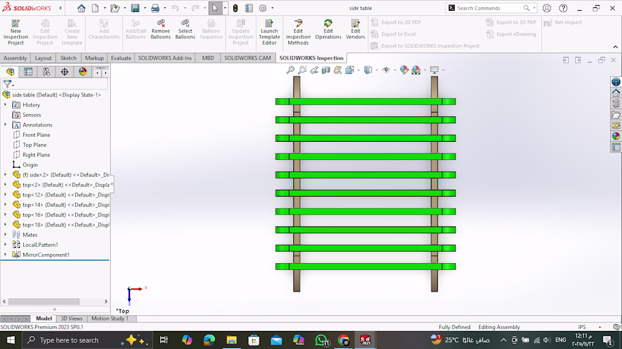This screenshot has width=622, height=349.
Task: Click the SOLIDWORKS logo menu arrow
Action: (61, 8)
